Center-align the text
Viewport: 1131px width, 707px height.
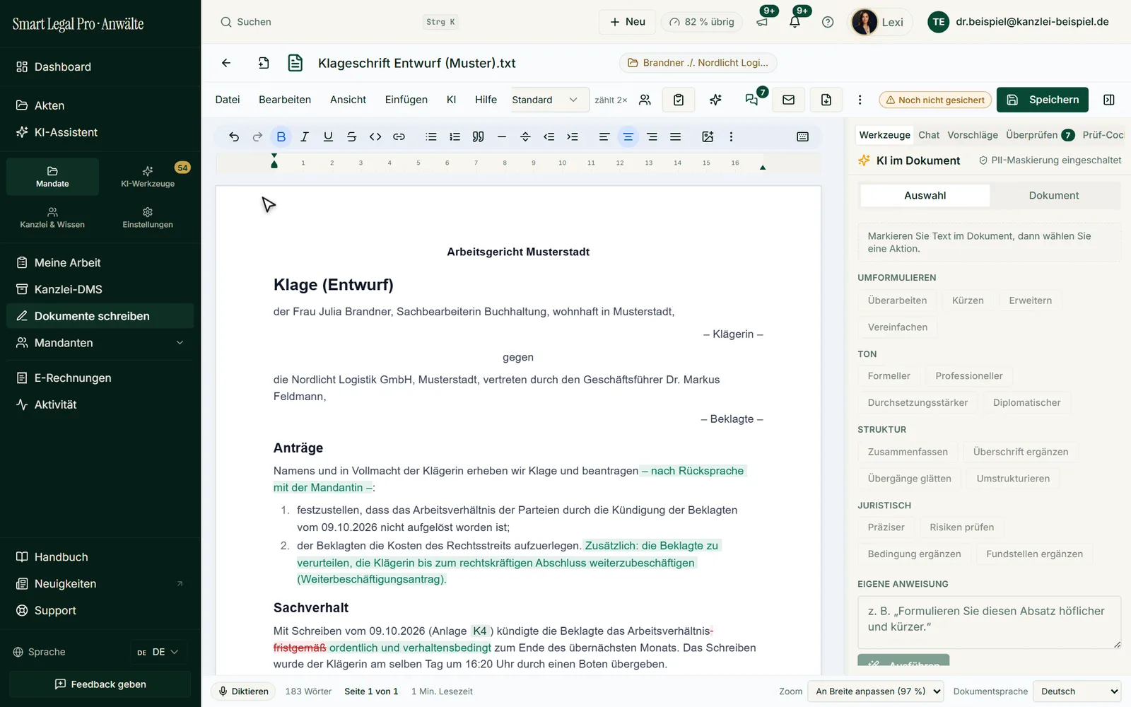coord(628,137)
